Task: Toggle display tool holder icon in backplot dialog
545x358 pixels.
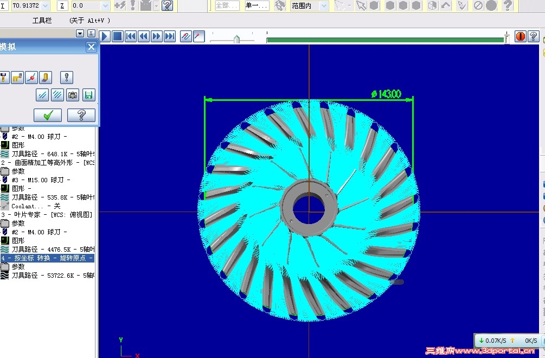Action: tap(3, 78)
